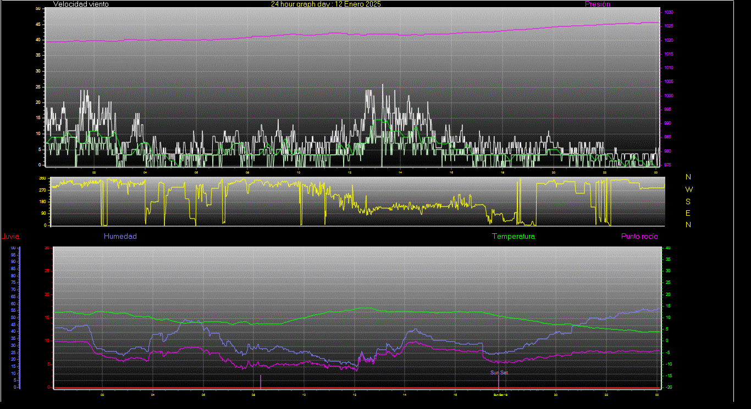This screenshot has width=751, height=409.
Task: Click the 360 value on wind direction axis
Action: click(x=42, y=178)
